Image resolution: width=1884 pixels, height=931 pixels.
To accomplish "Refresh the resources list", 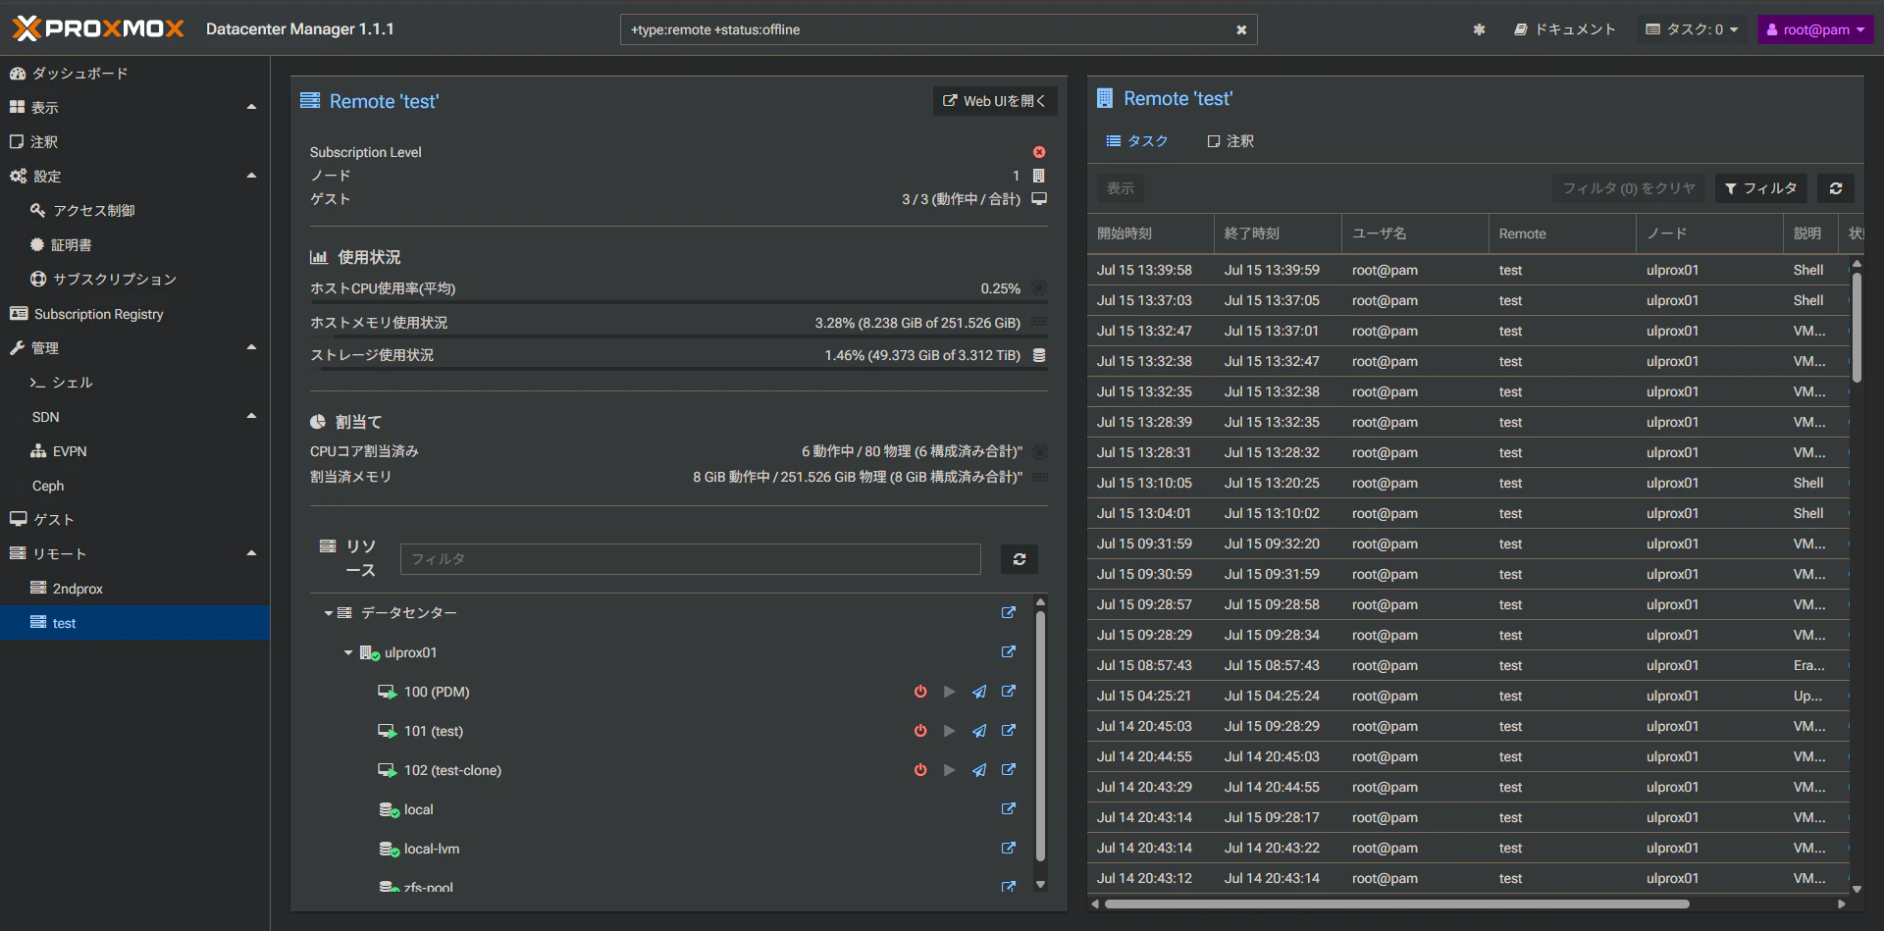I will pyautogui.click(x=1020, y=559).
